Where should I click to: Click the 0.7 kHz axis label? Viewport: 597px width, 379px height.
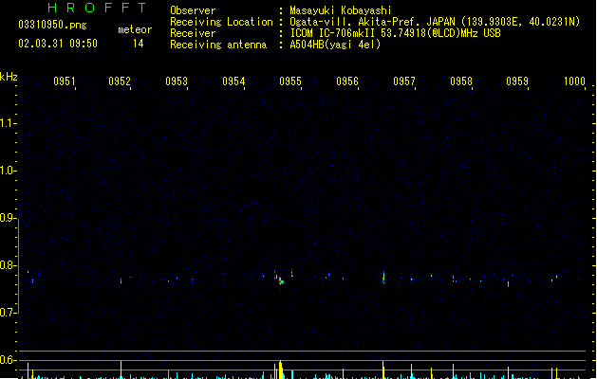8,313
